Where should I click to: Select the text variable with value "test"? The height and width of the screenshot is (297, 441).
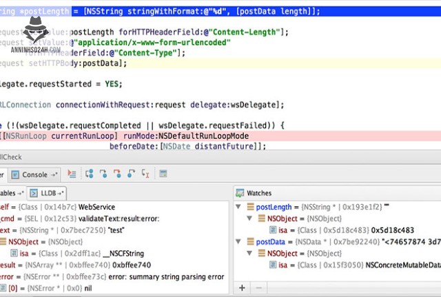click(114, 230)
